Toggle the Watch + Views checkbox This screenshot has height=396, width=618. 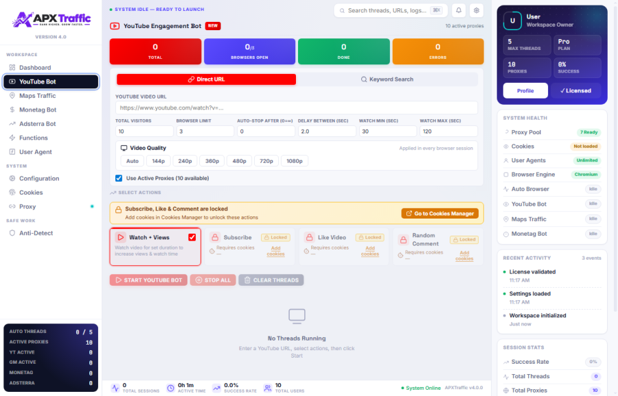[x=192, y=237]
